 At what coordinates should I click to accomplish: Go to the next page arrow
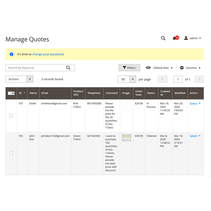click(x=199, y=79)
